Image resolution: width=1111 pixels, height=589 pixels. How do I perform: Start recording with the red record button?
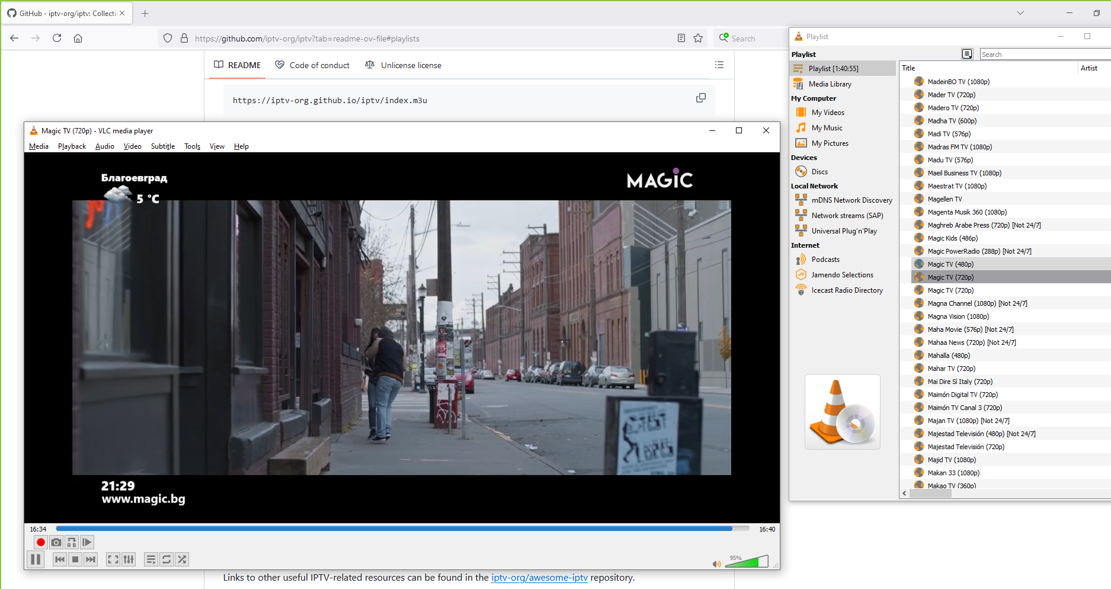pyautogui.click(x=41, y=542)
